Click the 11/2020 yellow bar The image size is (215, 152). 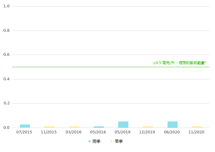[197, 127]
